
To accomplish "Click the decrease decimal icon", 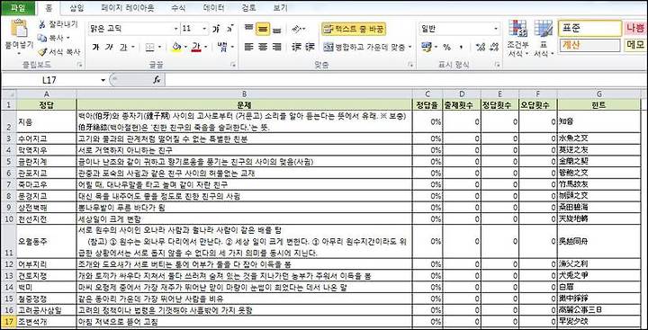I will pyautogui.click(x=493, y=47).
